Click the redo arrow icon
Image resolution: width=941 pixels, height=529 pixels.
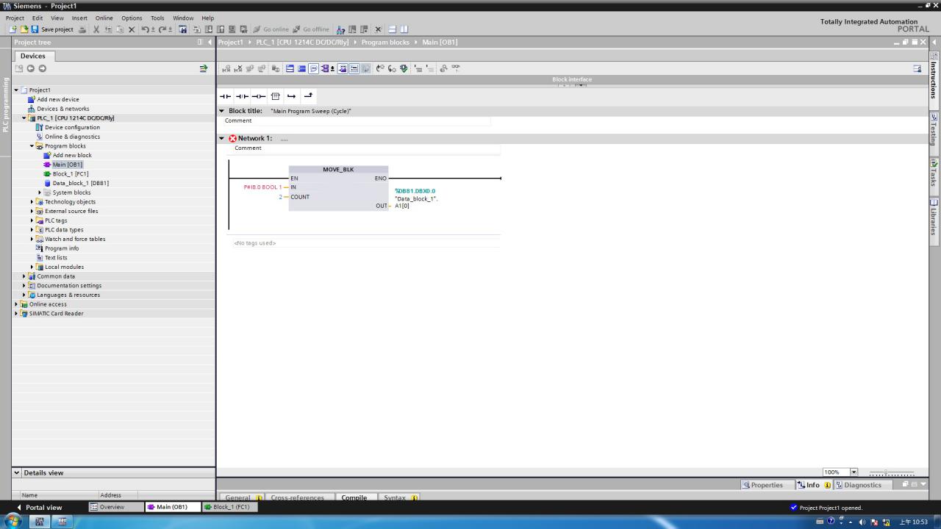point(162,29)
